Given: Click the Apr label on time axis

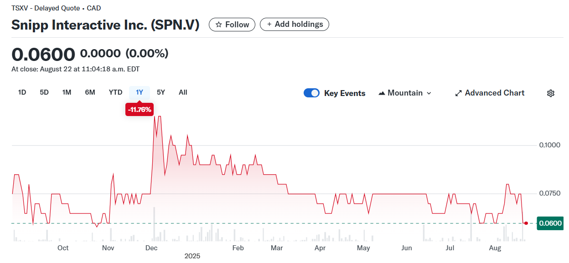Looking at the screenshot, I should point(320,248).
